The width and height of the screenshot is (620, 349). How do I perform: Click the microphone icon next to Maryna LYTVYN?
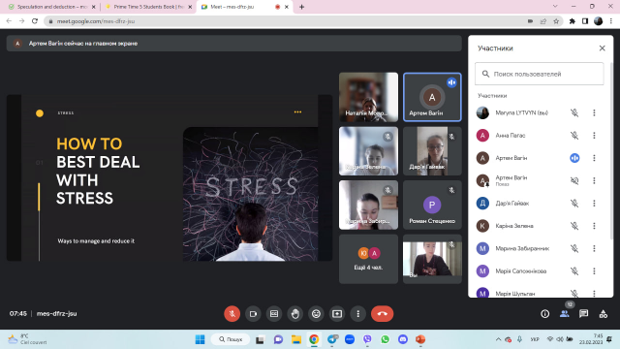click(x=574, y=112)
